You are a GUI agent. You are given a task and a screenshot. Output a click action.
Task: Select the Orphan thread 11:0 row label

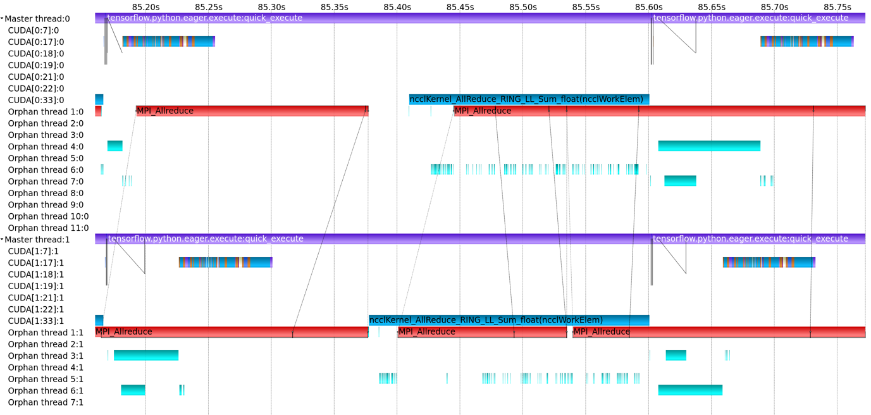coord(48,228)
